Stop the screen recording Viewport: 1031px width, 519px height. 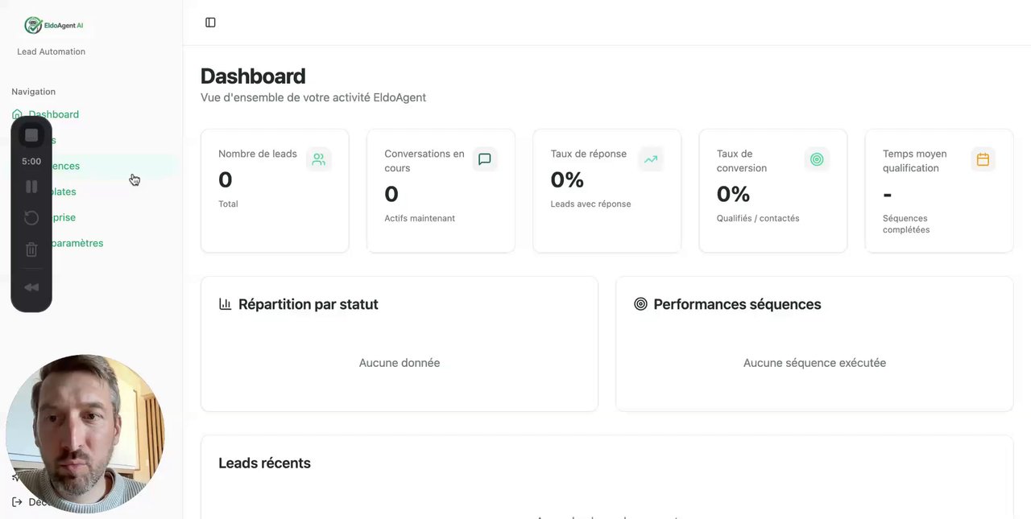31,135
